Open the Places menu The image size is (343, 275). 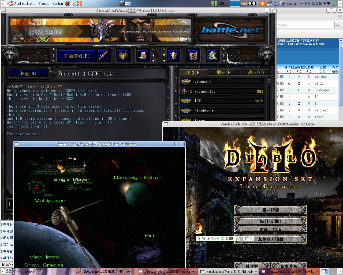pyautogui.click(x=44, y=3)
